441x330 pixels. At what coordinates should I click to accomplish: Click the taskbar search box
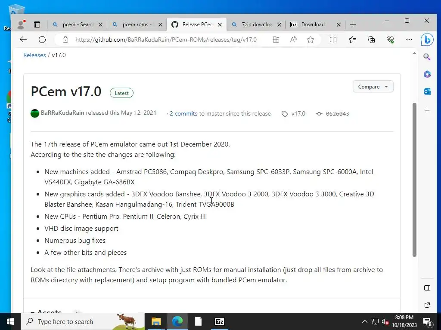pos(83,321)
